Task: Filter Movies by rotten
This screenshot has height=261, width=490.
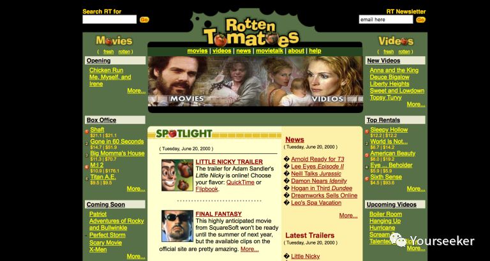Action: click(x=125, y=51)
